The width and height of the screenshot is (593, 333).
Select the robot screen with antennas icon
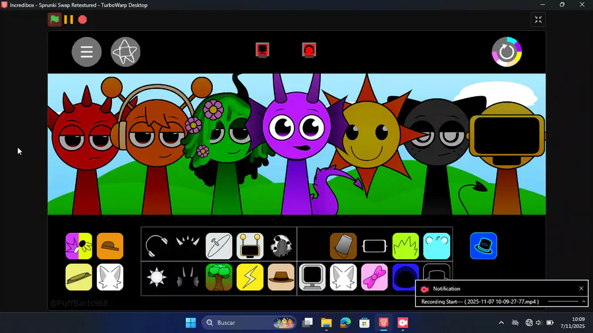(x=250, y=246)
